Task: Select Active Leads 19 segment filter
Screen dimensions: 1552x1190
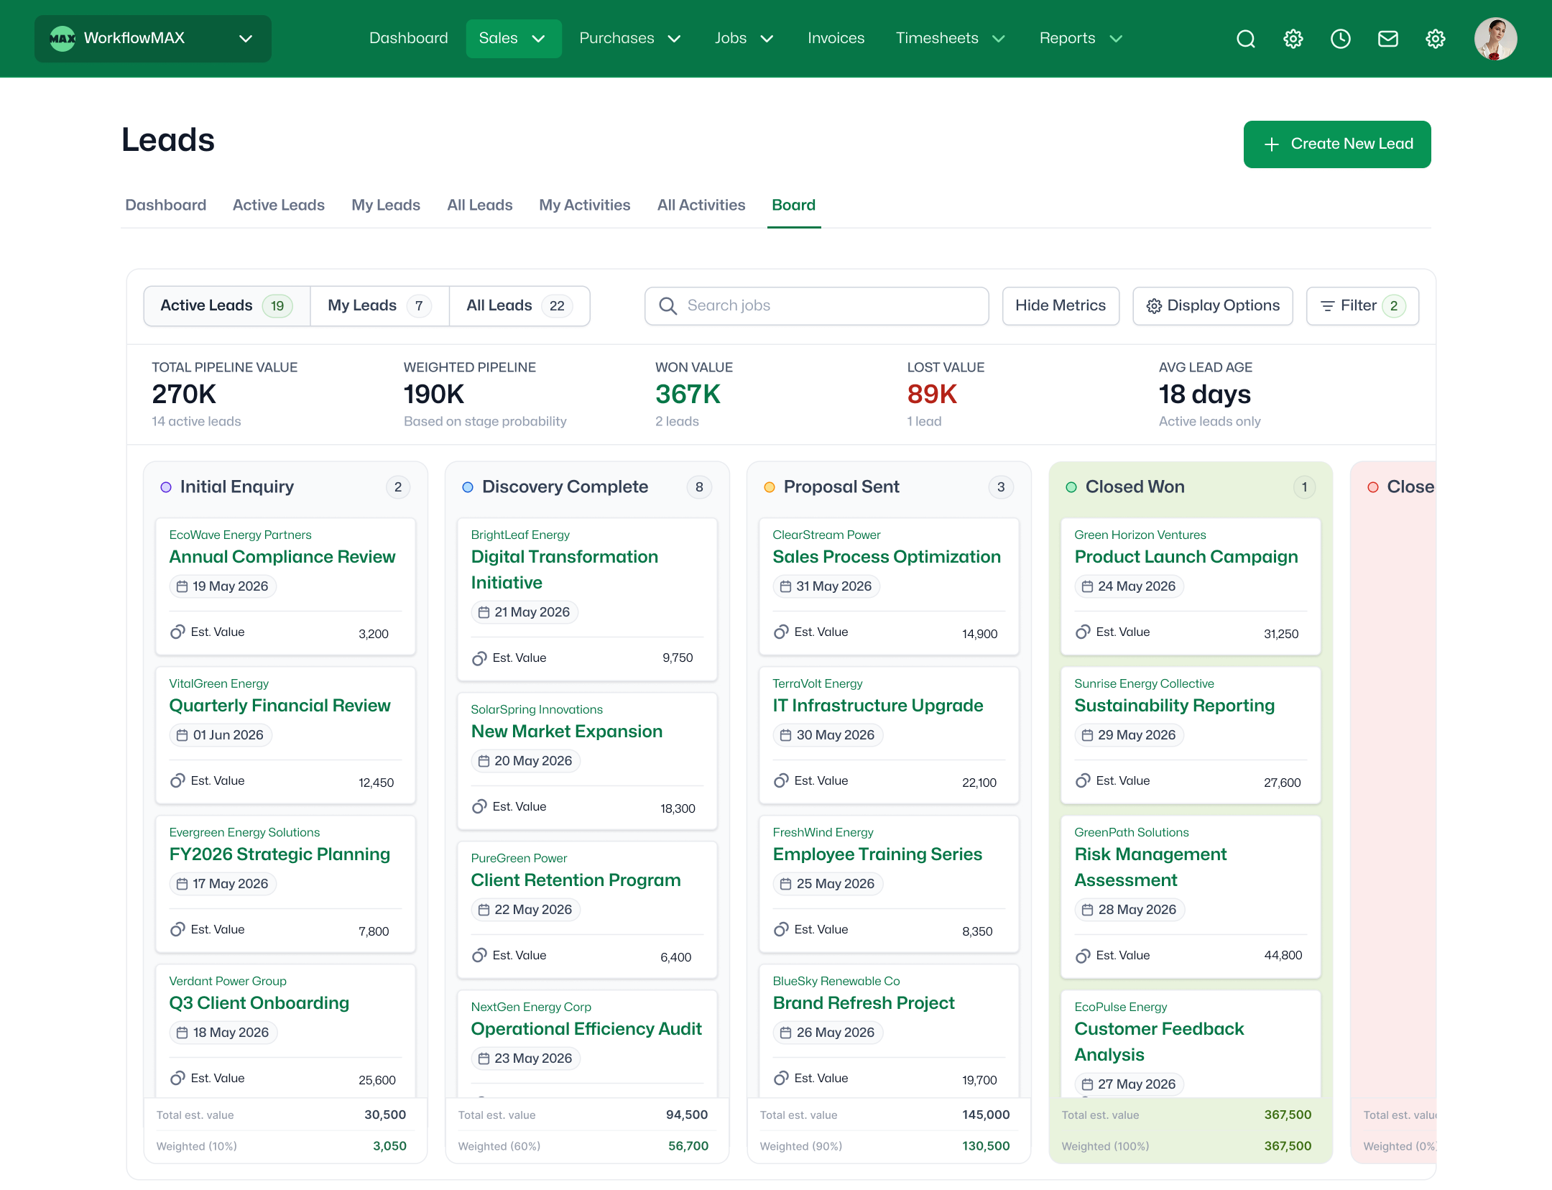Action: click(227, 306)
